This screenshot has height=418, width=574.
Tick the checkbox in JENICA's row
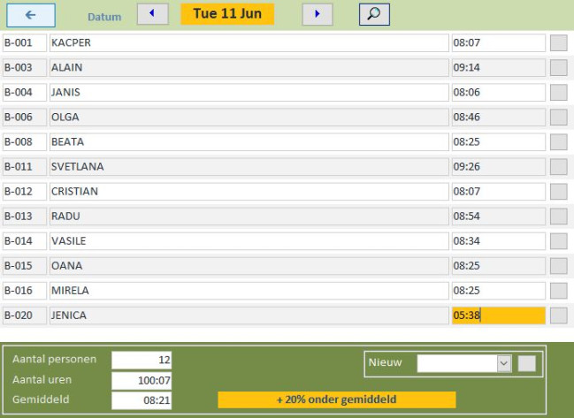[559, 315]
